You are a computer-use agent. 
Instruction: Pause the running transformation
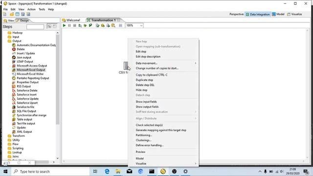(x=69, y=25)
